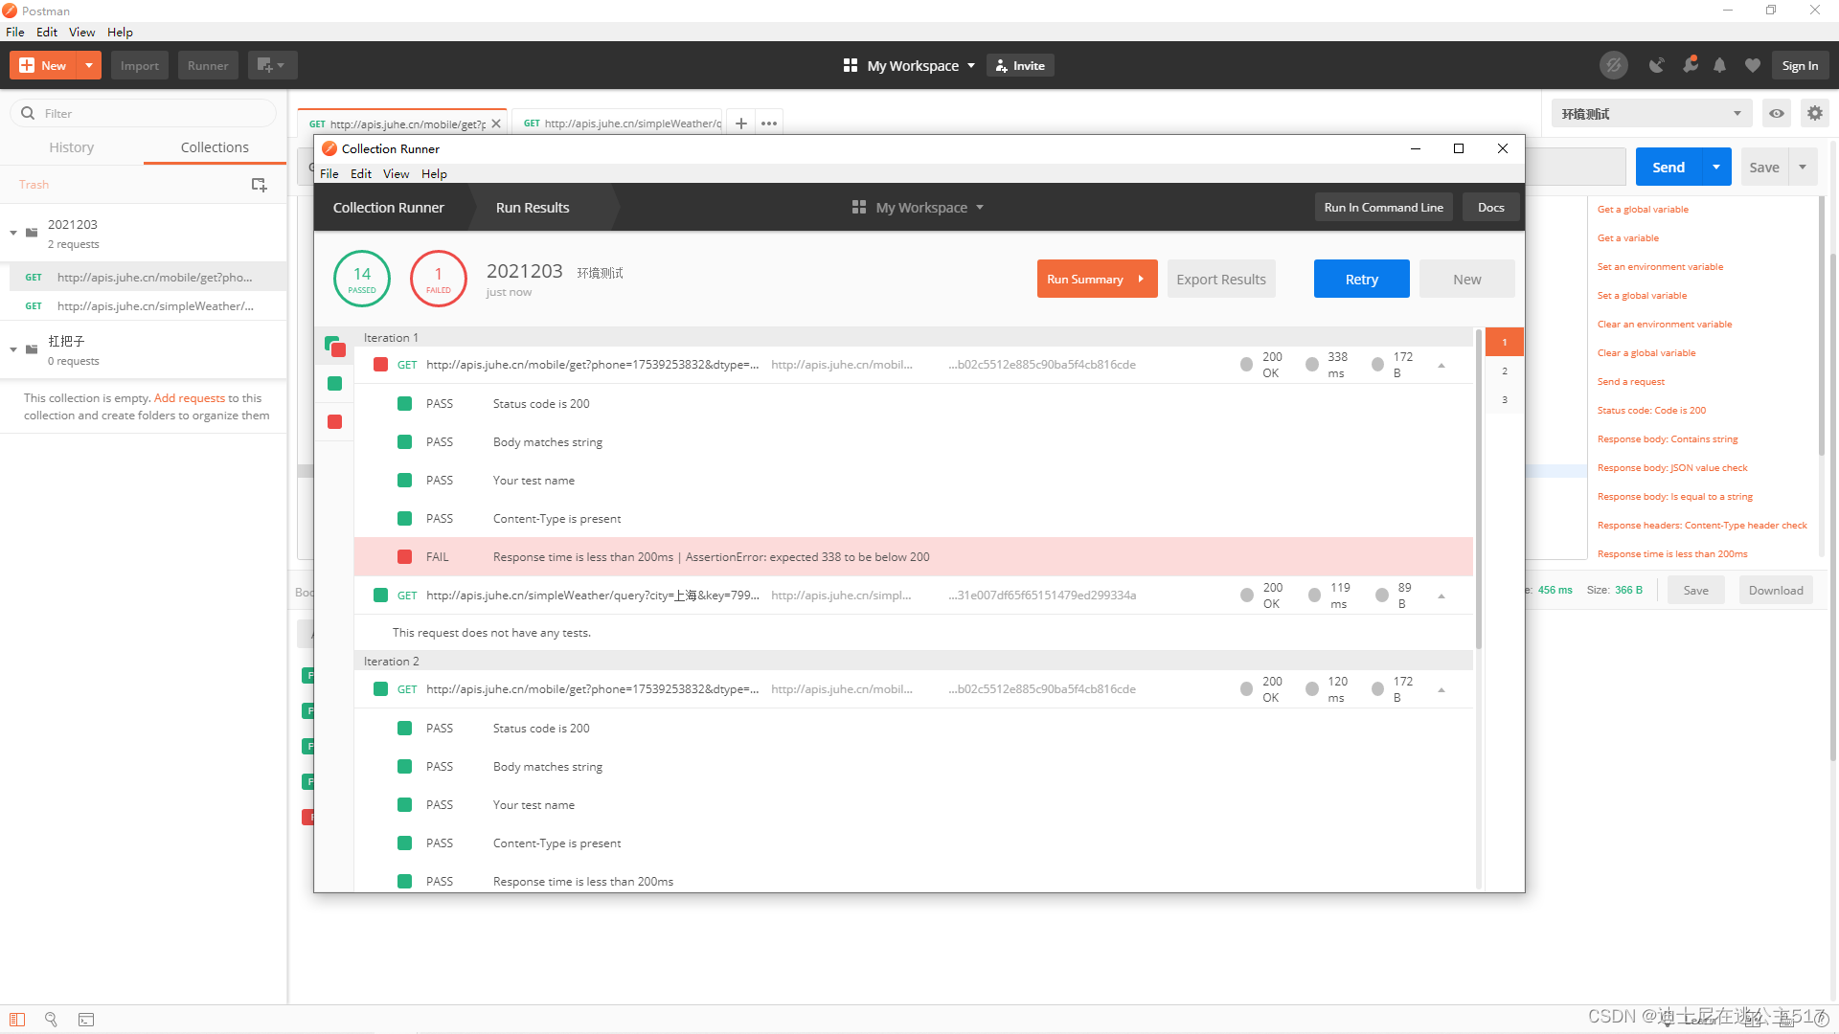Open Postman console icon in status bar

(x=86, y=1020)
